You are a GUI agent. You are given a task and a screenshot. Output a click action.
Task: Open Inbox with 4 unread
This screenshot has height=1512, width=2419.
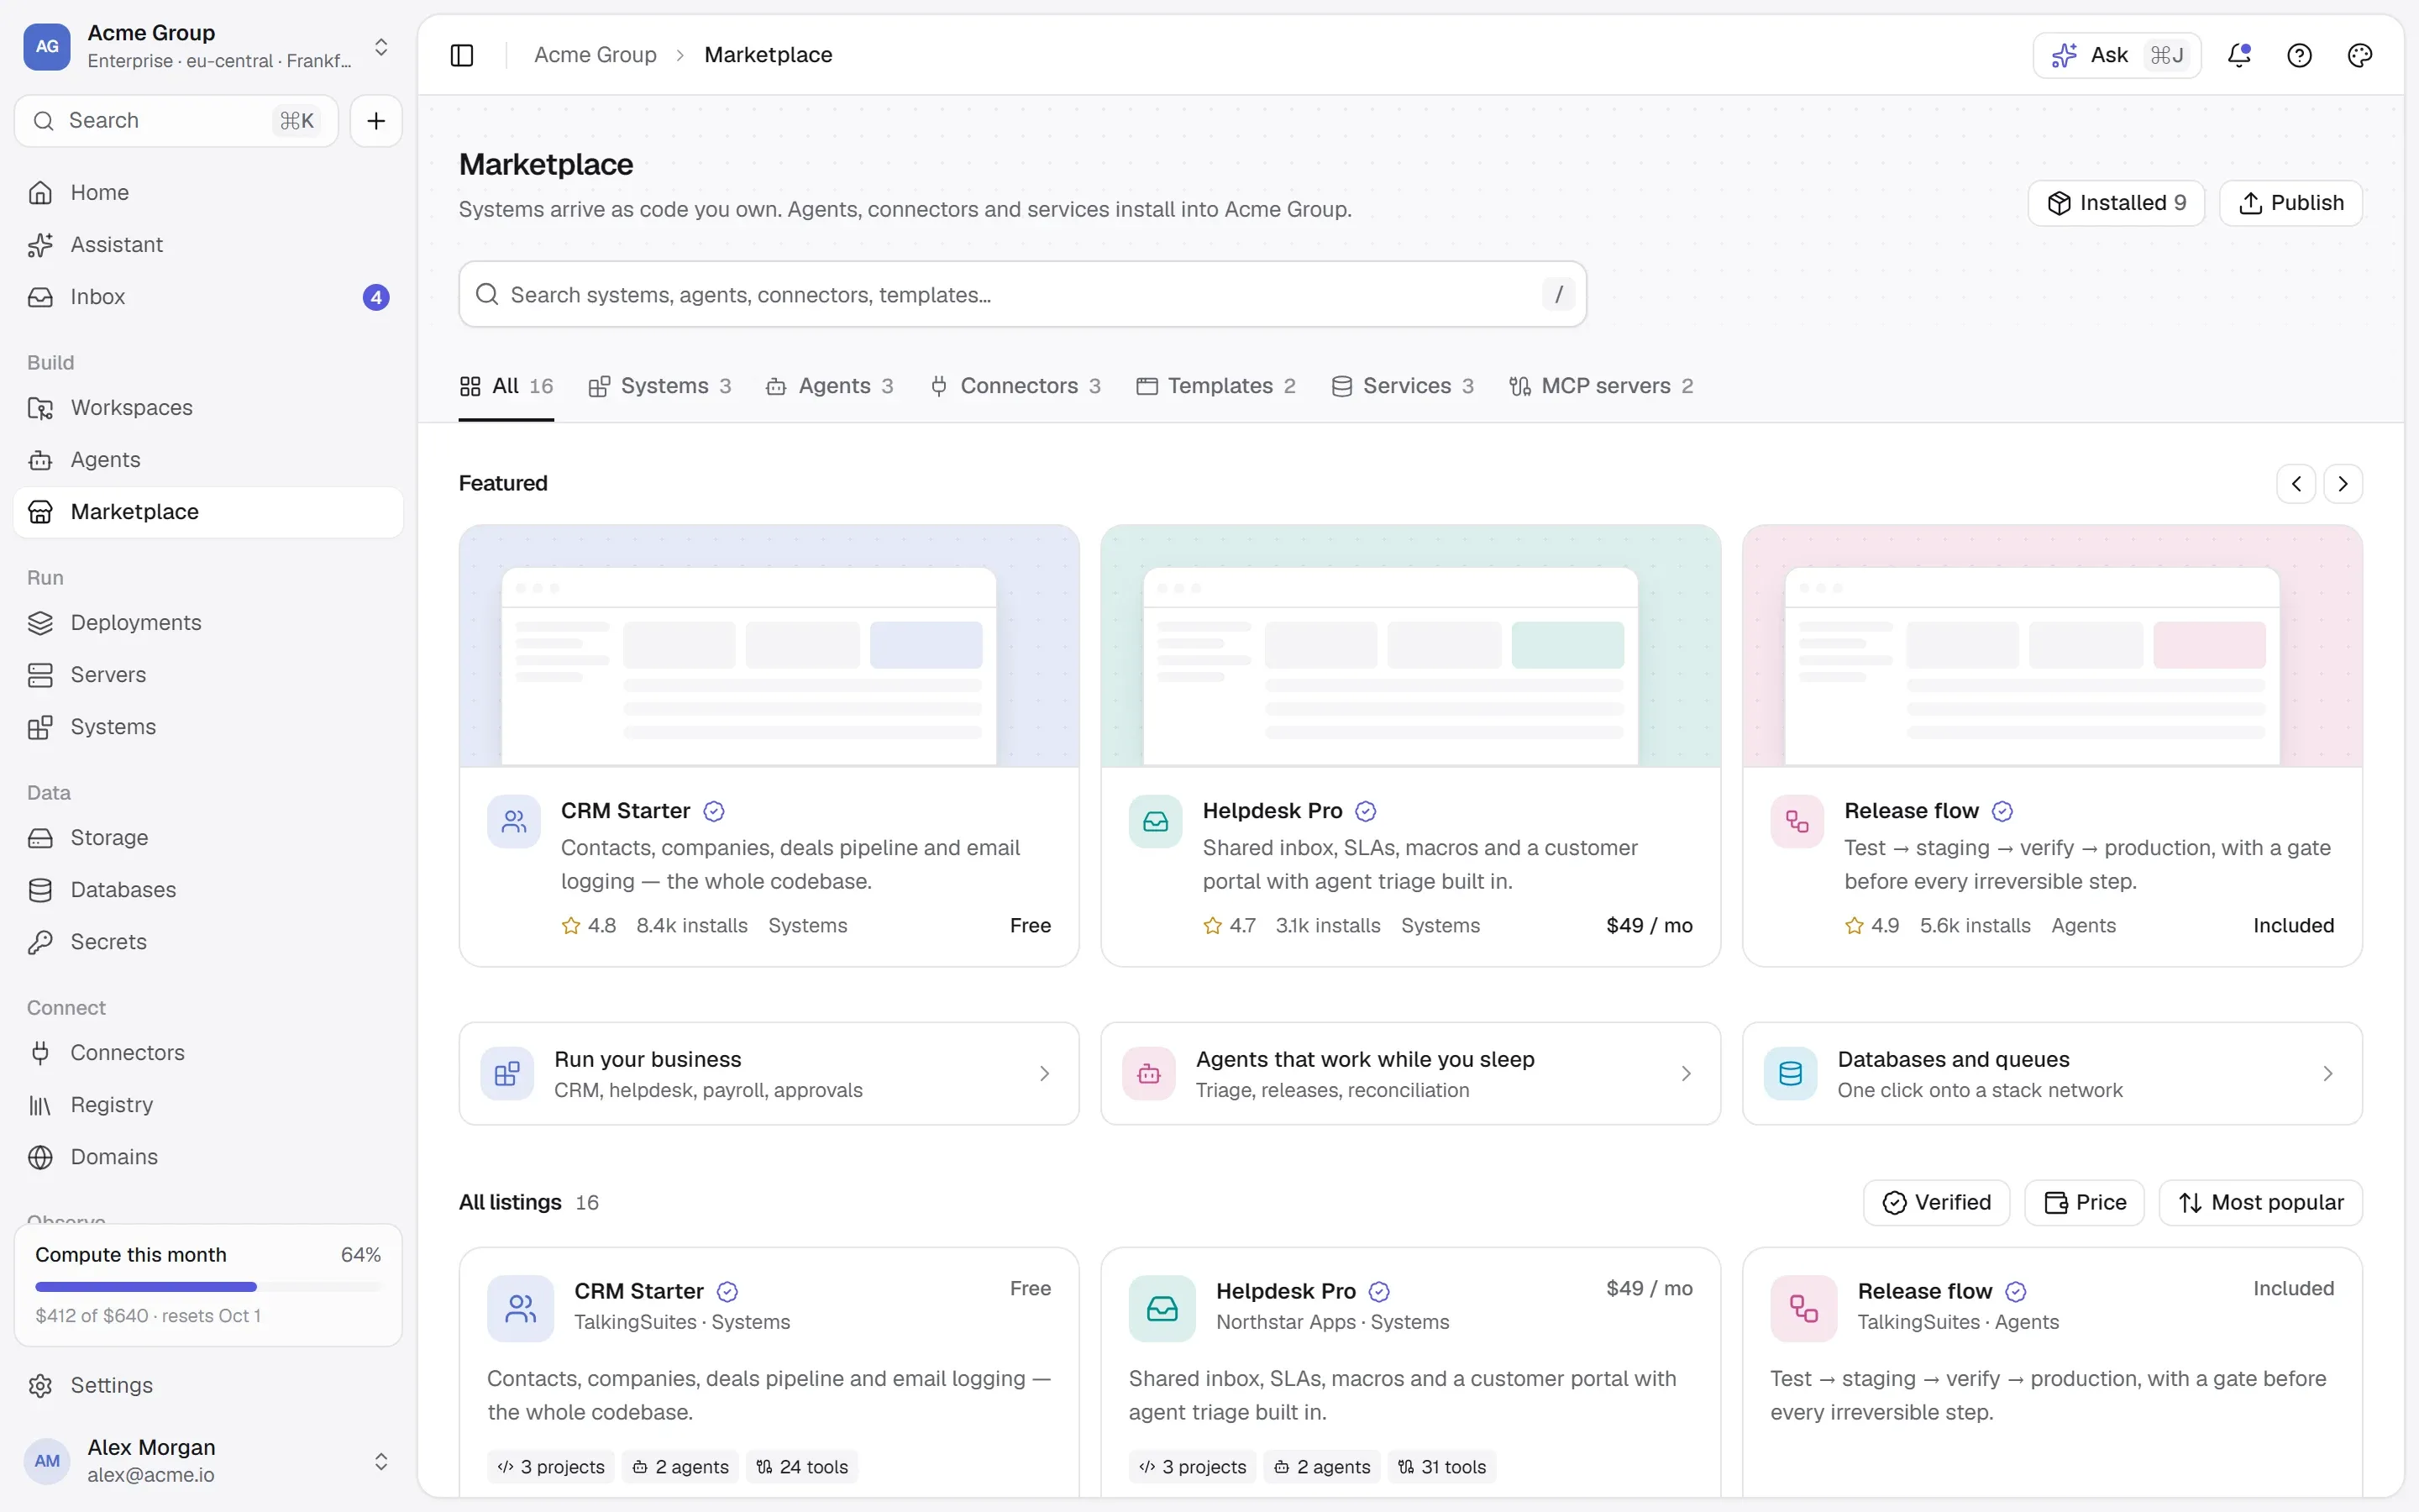click(x=208, y=297)
